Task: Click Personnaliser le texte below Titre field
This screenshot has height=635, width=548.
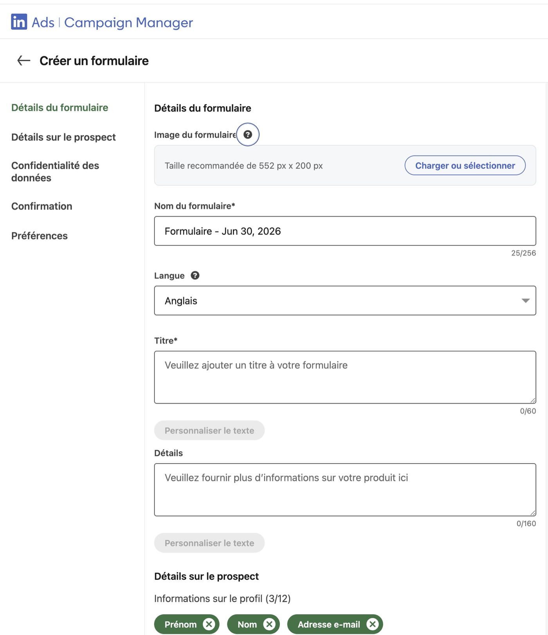Action: coord(209,430)
